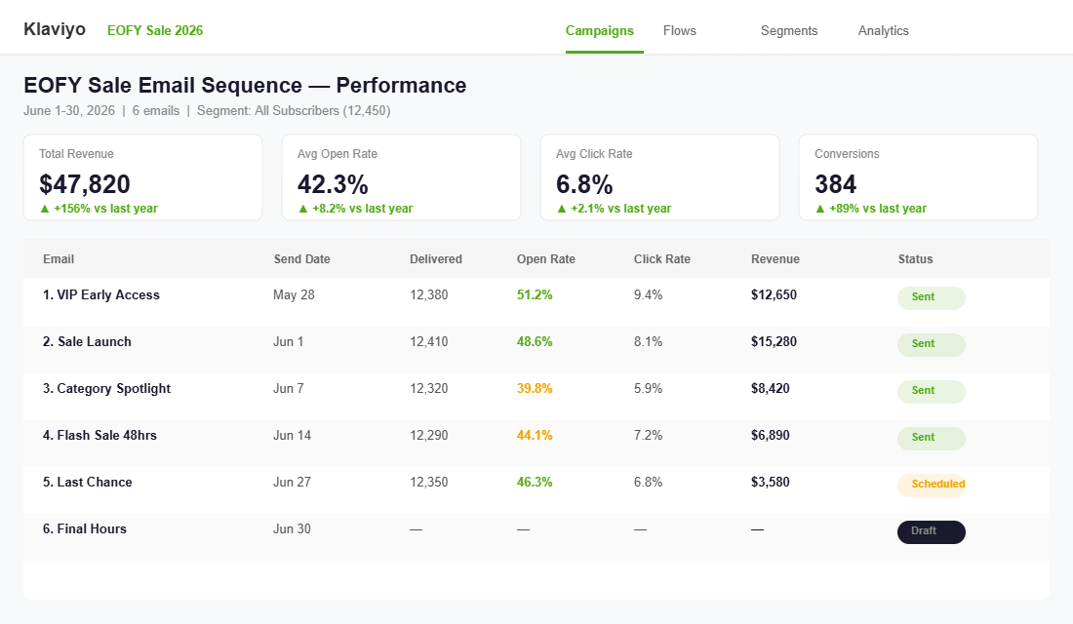Sort by the Open Rate column header
The image size is (1073, 624).
(x=544, y=258)
